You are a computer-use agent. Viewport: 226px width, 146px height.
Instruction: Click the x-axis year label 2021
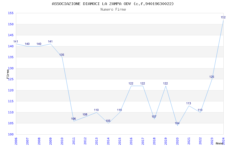(x=189, y=141)
